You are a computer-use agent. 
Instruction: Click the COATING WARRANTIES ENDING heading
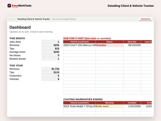pyautogui.click(x=83, y=99)
